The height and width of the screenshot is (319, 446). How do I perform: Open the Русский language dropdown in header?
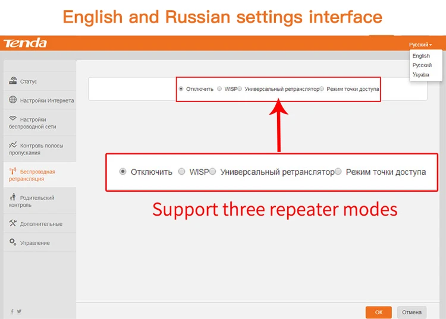(x=420, y=45)
